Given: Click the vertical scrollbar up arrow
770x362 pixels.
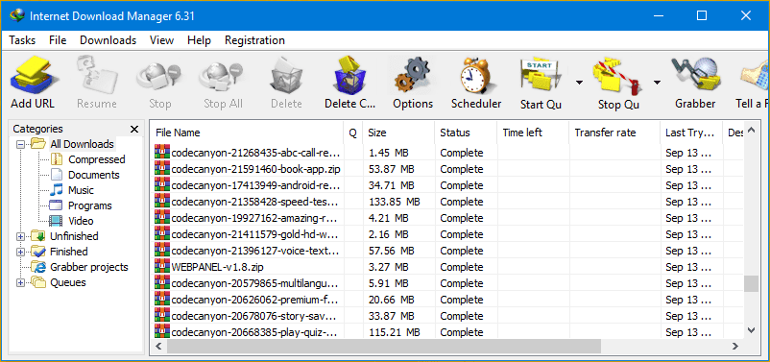Looking at the screenshot, I should click(x=751, y=131).
